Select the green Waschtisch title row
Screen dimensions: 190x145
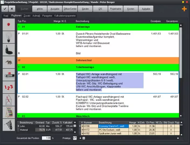click(98, 116)
